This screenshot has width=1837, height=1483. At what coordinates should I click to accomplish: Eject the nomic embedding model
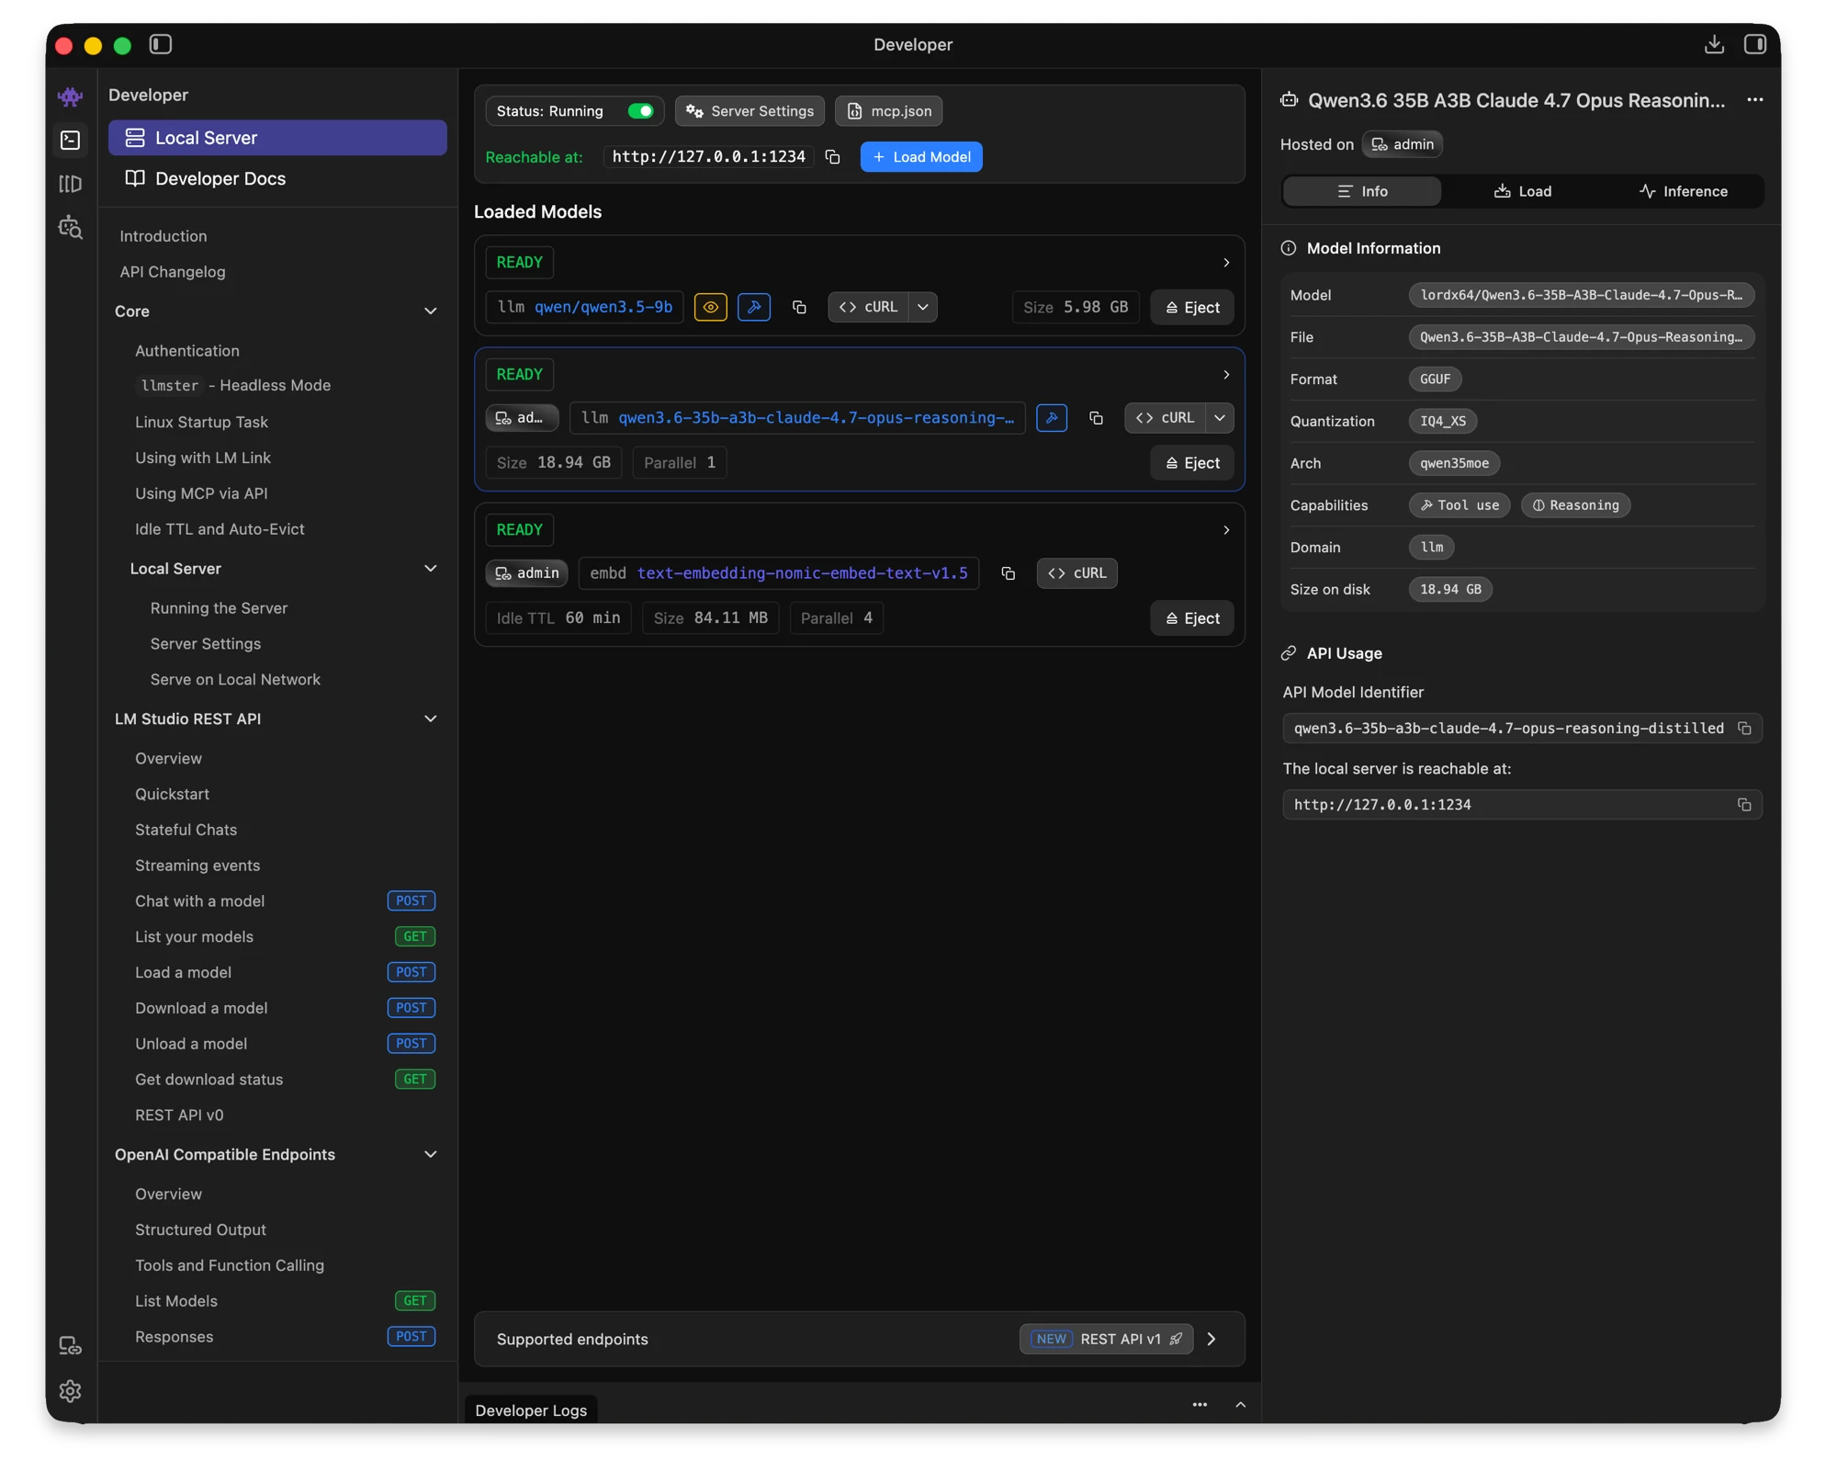pos(1191,618)
